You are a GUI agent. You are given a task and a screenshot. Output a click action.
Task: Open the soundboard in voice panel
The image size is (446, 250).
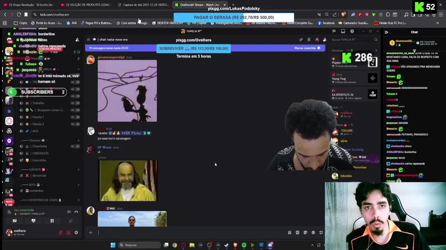pyautogui.click(x=71, y=221)
